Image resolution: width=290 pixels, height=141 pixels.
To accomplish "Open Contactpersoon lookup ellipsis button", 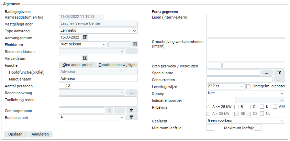I will point(119,110).
